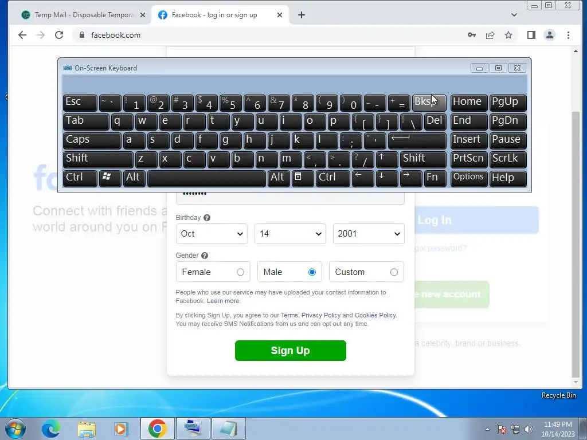
Task: Click the volume speaker tray icon
Action: pos(529,429)
